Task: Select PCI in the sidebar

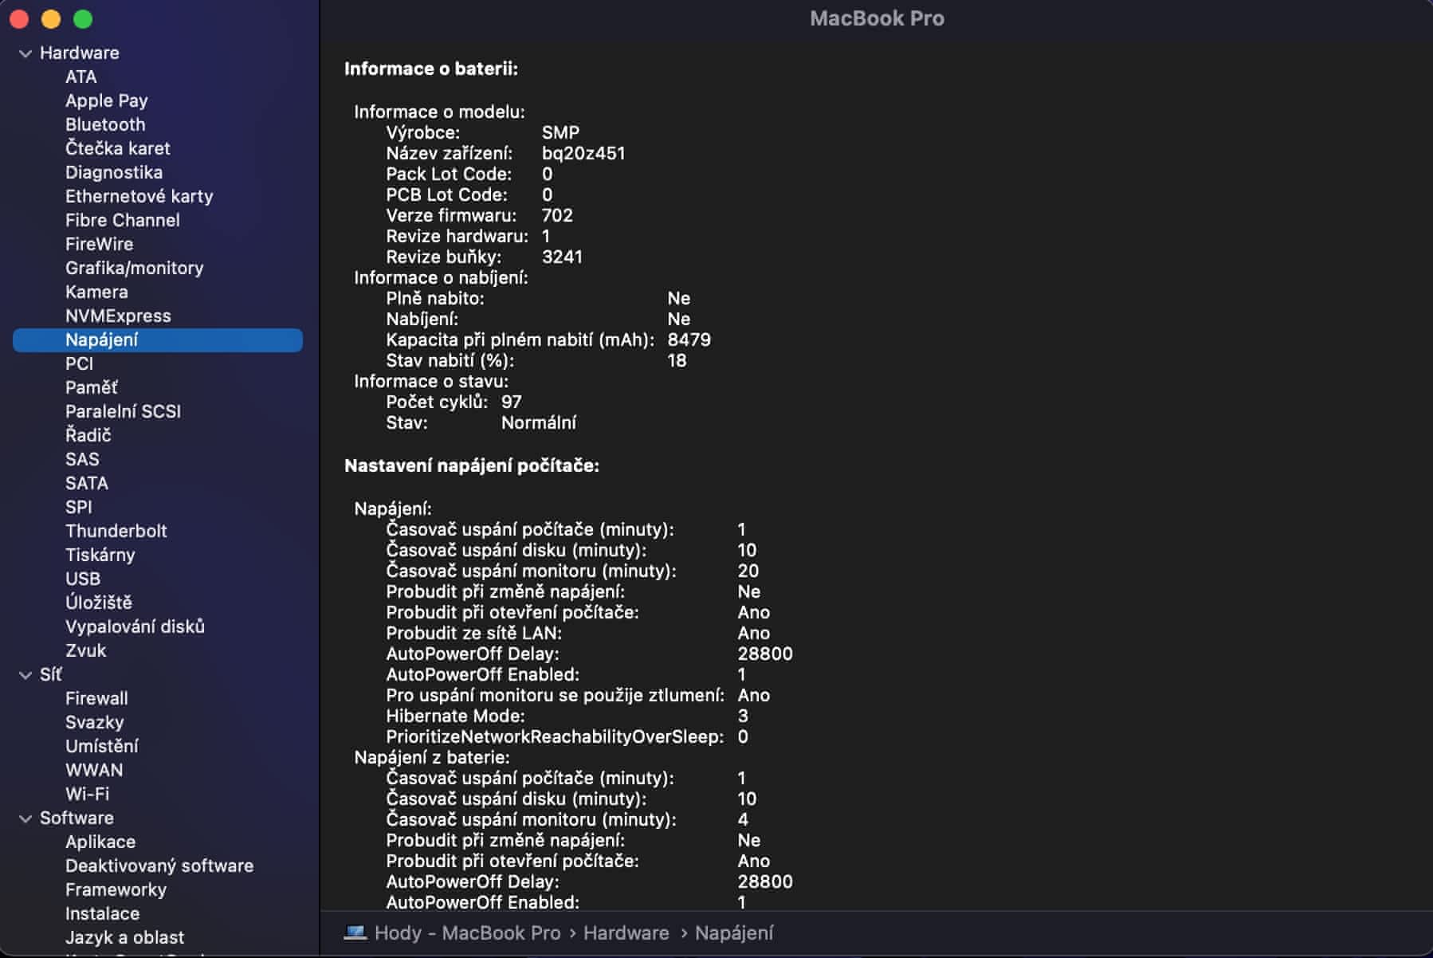Action: (80, 363)
